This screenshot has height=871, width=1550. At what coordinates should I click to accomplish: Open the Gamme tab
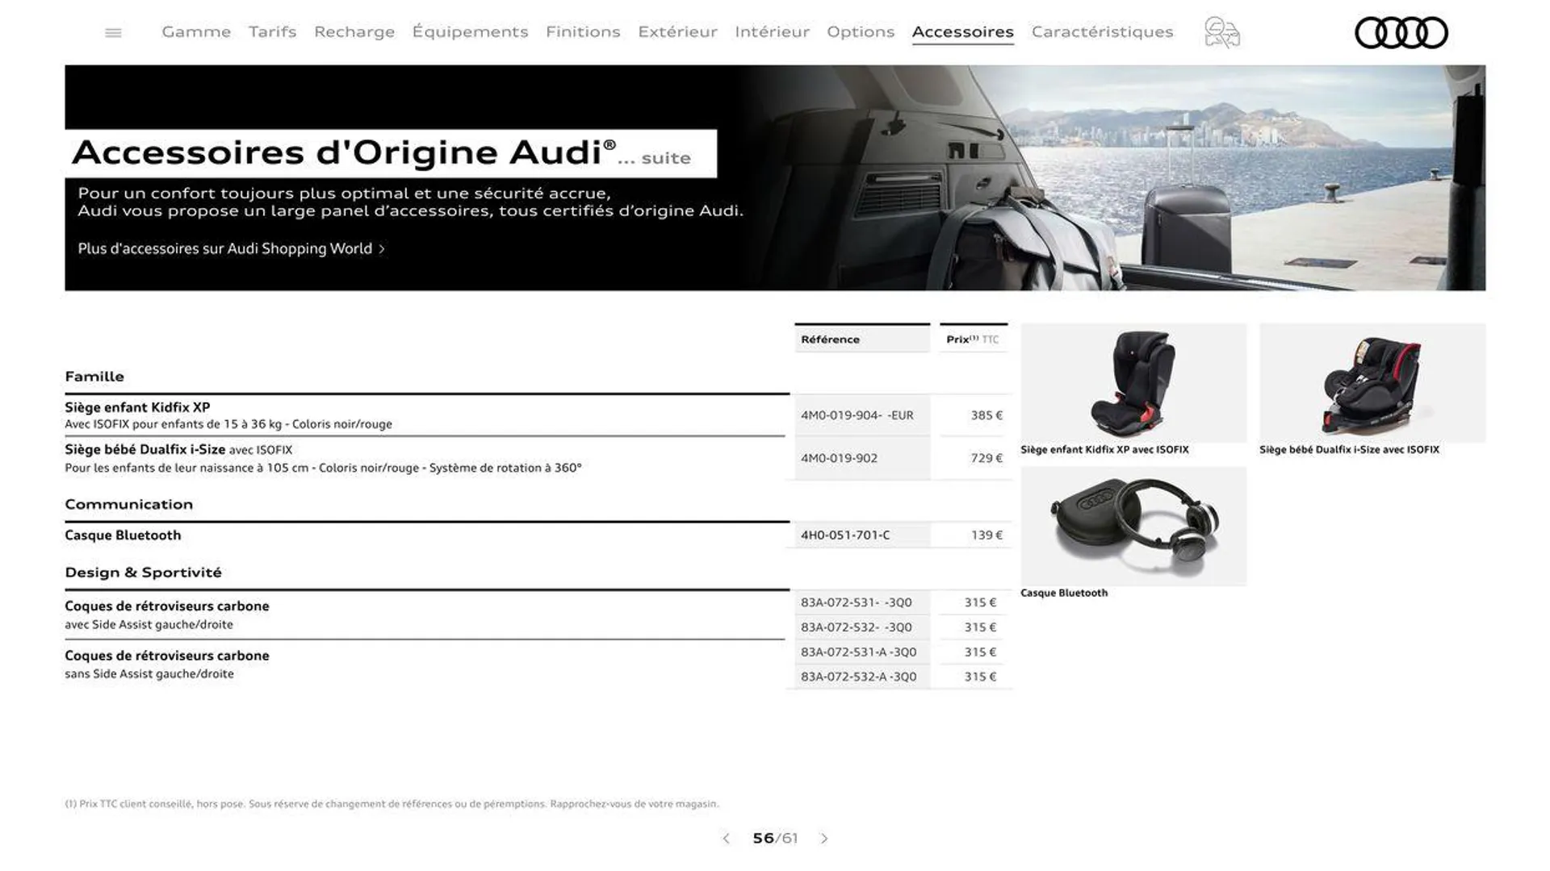tap(196, 32)
